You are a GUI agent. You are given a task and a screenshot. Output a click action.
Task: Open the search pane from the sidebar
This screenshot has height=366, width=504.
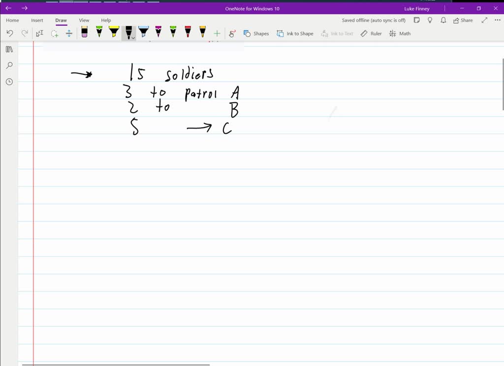[8, 65]
